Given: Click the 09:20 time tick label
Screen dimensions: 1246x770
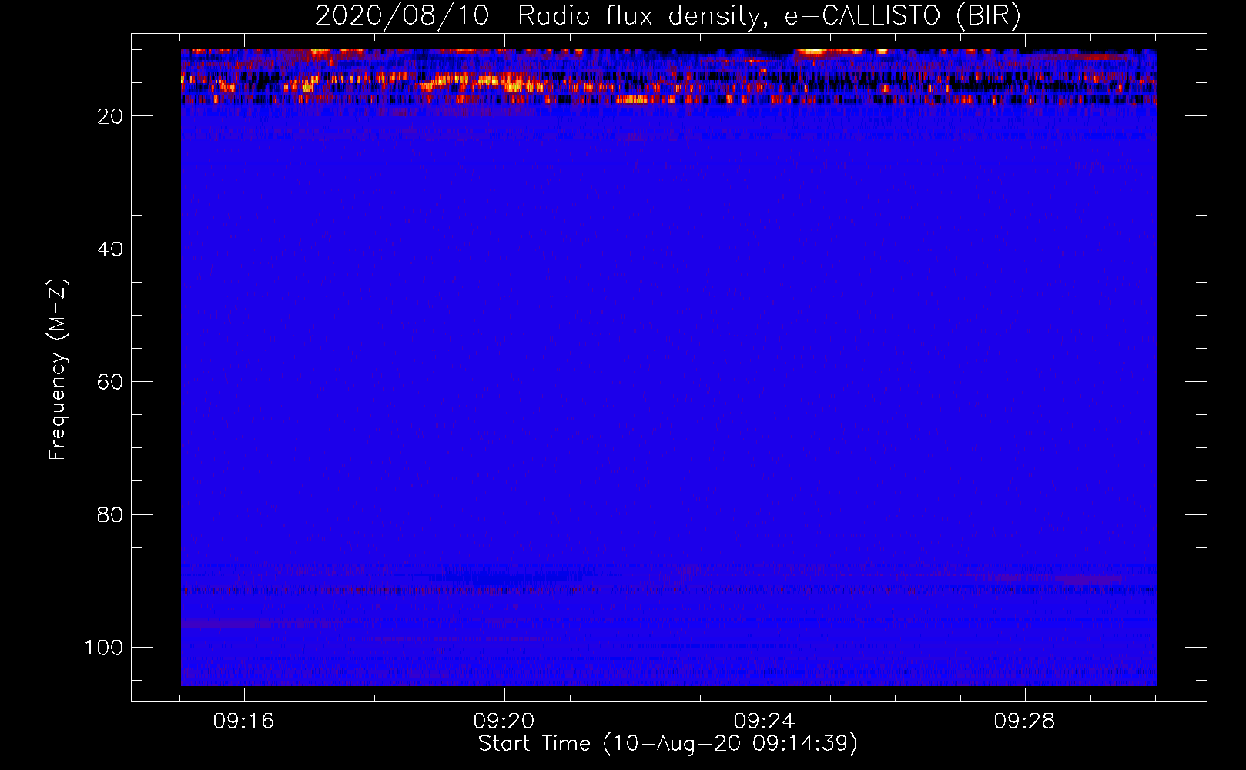Looking at the screenshot, I should [x=504, y=721].
